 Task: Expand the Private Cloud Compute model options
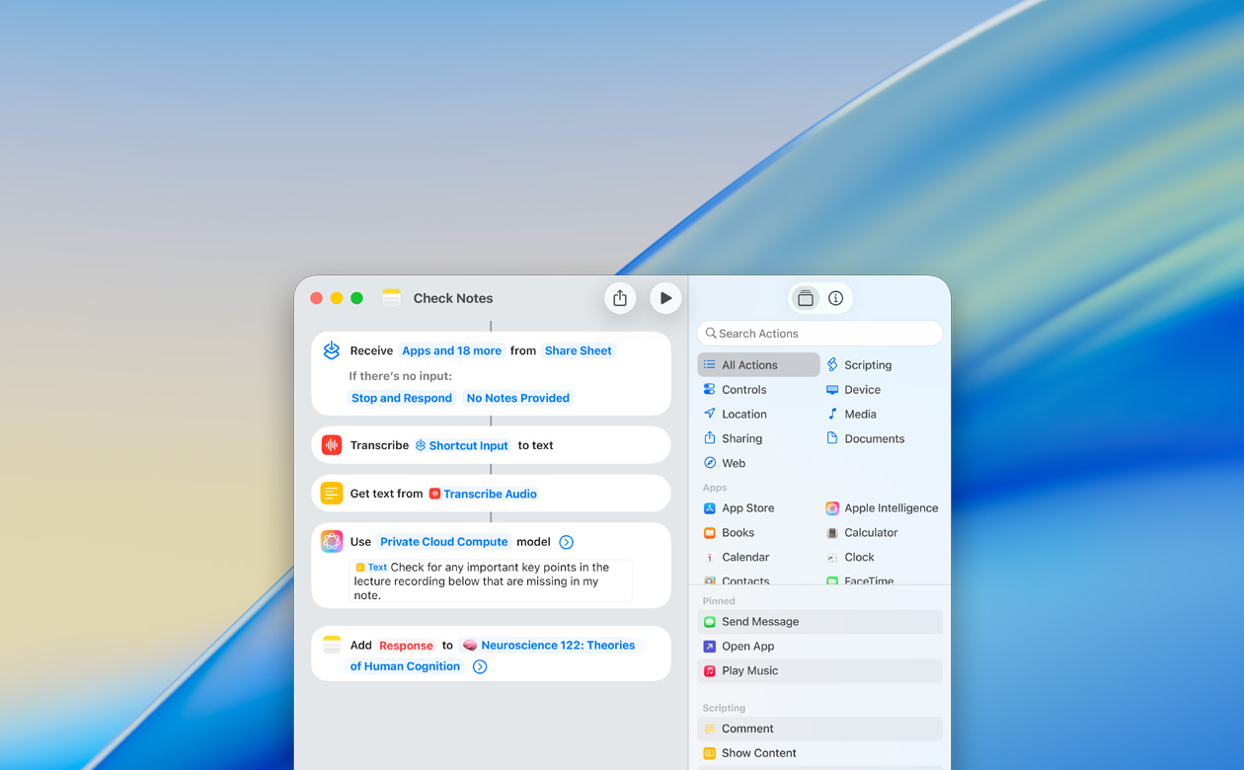[x=566, y=541]
